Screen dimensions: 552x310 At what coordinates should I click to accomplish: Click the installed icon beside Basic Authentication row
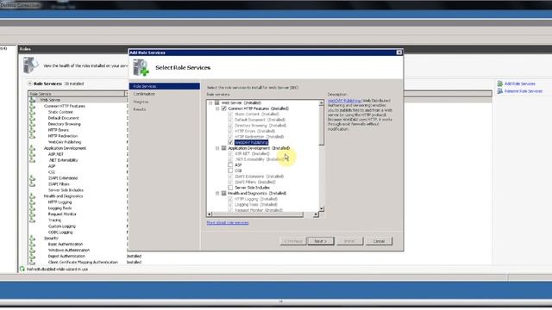pos(33,245)
